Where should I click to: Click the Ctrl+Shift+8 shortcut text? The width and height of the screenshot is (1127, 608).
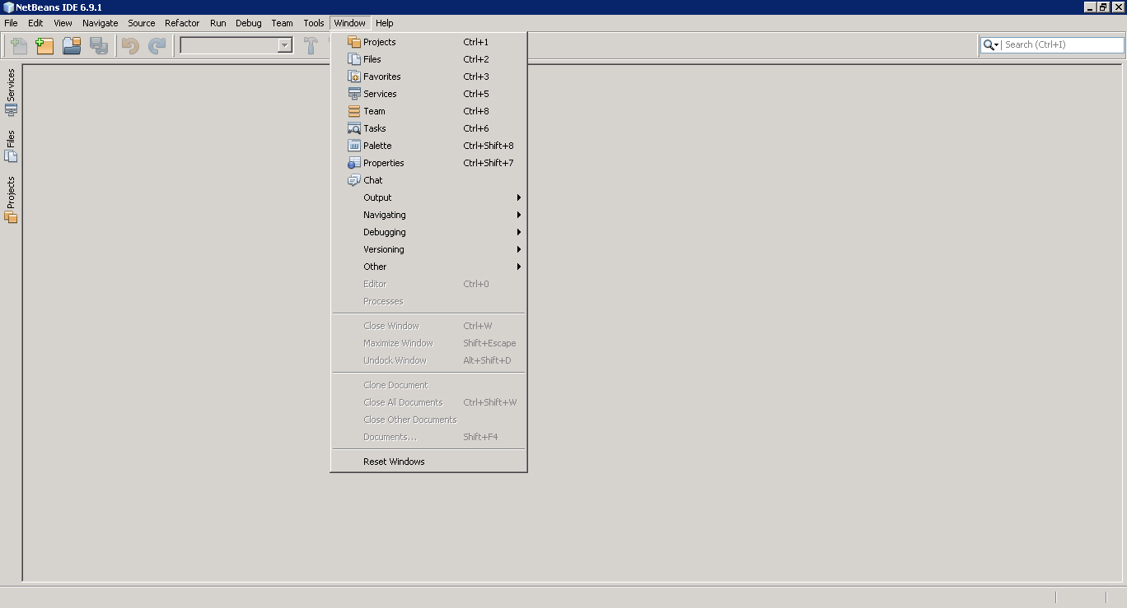pyautogui.click(x=489, y=146)
